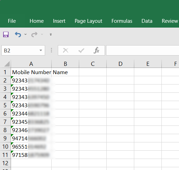Click the greyed Redo arrow
Image resolution: width=179 pixels, height=170 pixels.
pyautogui.click(x=34, y=34)
